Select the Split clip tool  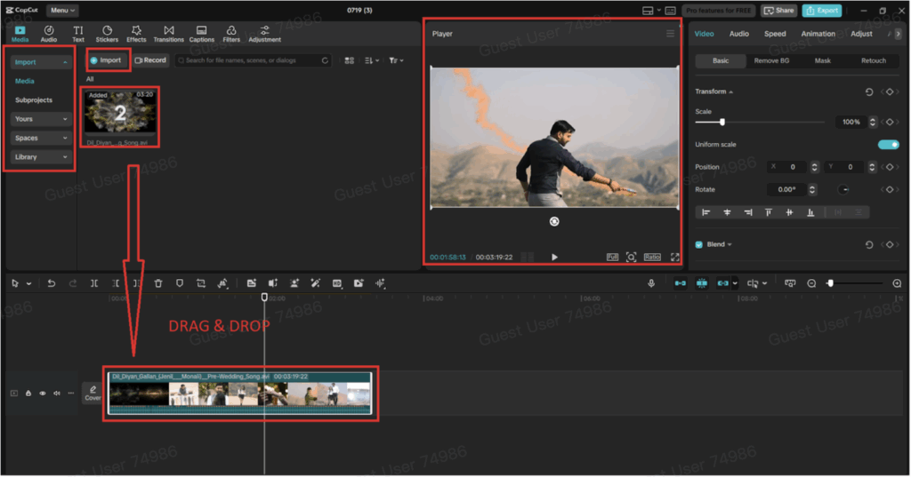94,283
